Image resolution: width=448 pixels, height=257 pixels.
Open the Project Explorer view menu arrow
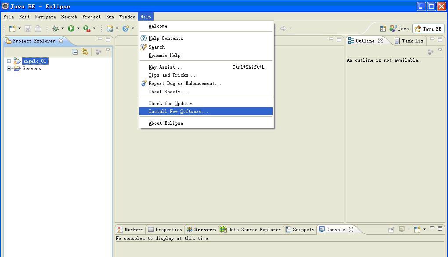pos(108,50)
